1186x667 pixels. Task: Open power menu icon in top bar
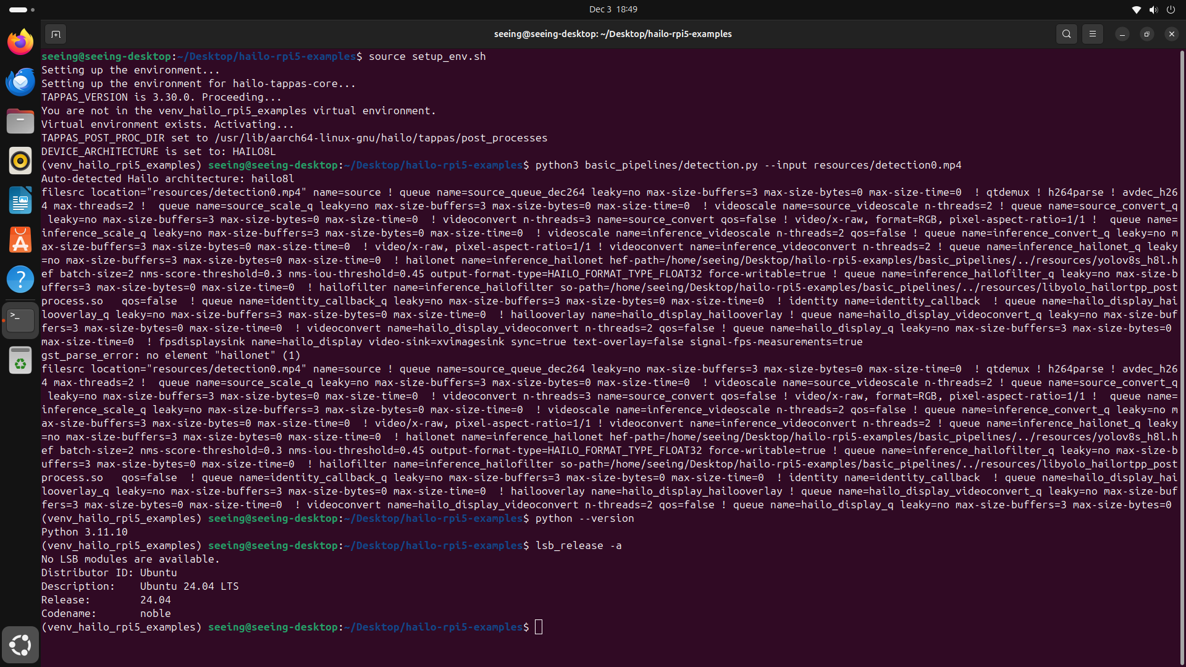click(x=1171, y=9)
